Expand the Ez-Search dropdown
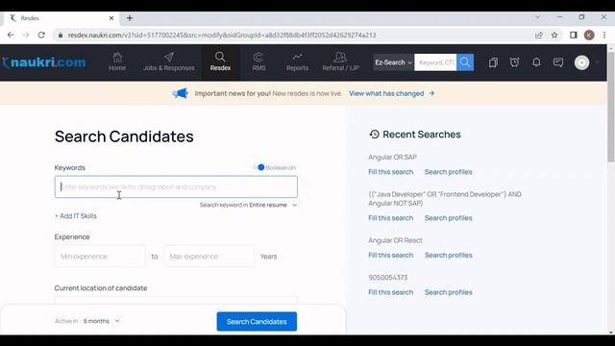615x346 pixels. (393, 62)
